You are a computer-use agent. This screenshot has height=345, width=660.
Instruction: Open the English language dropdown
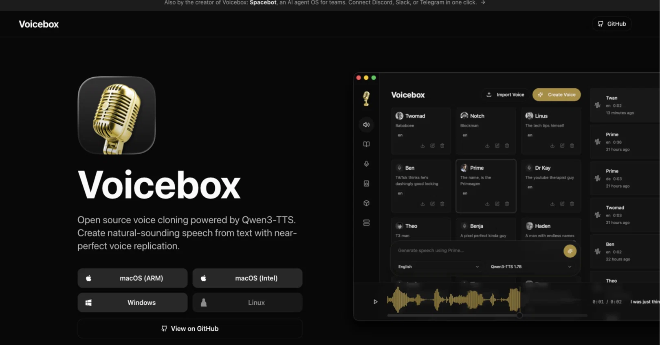pyautogui.click(x=438, y=266)
